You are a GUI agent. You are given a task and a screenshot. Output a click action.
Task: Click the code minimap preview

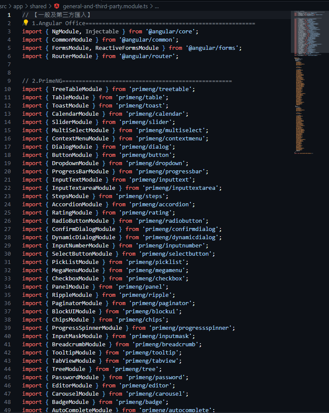click(309, 82)
